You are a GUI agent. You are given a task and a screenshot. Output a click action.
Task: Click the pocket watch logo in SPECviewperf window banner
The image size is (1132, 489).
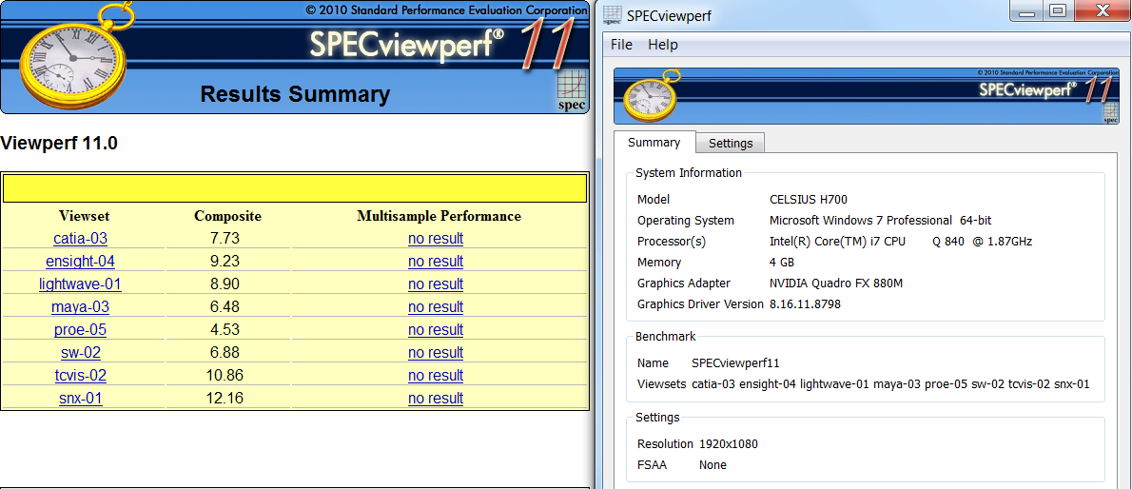coord(652,95)
